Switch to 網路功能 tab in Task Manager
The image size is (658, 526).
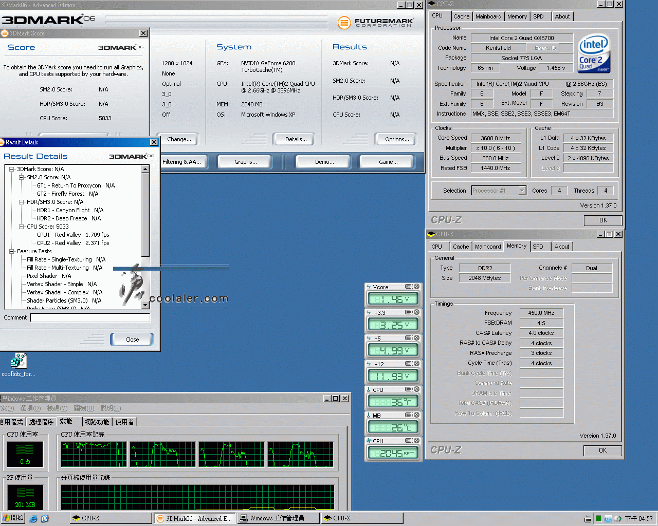[97, 422]
